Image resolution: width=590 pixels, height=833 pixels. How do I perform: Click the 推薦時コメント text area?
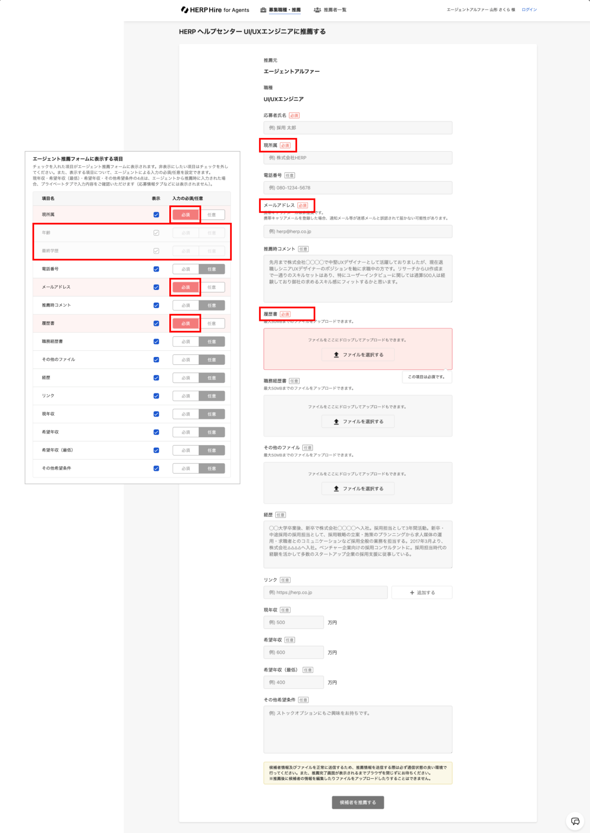358,279
